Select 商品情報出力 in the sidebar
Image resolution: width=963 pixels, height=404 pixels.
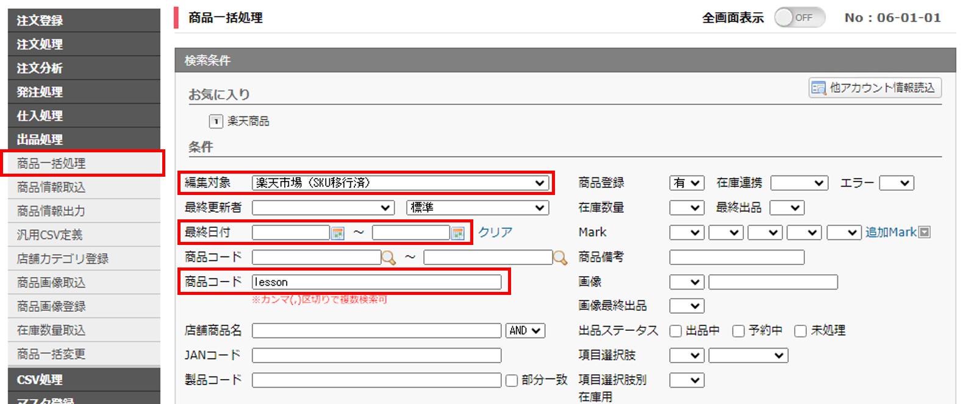coord(84,211)
